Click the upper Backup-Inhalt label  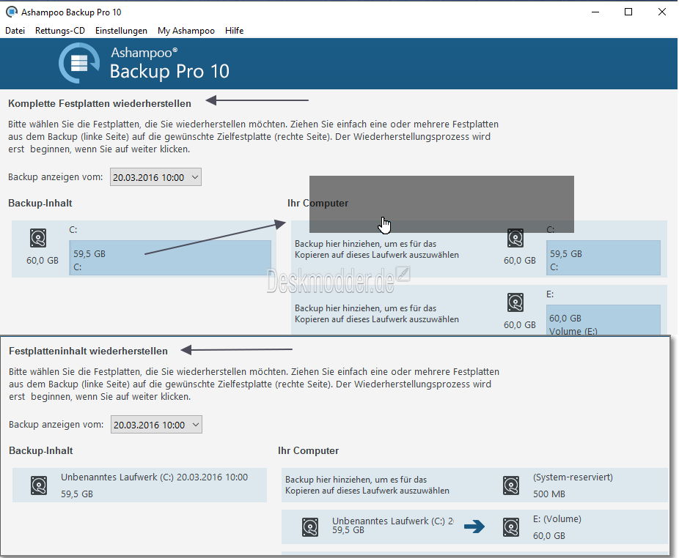pyautogui.click(x=40, y=204)
